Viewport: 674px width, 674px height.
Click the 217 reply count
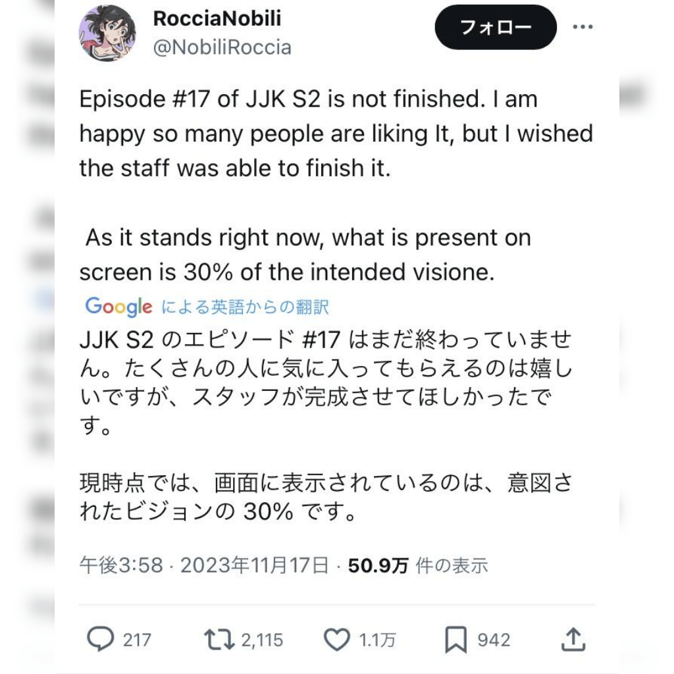136,640
